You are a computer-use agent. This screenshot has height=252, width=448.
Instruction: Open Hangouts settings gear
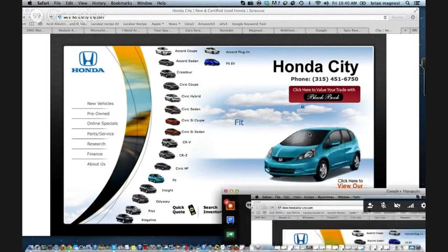pos(423,205)
